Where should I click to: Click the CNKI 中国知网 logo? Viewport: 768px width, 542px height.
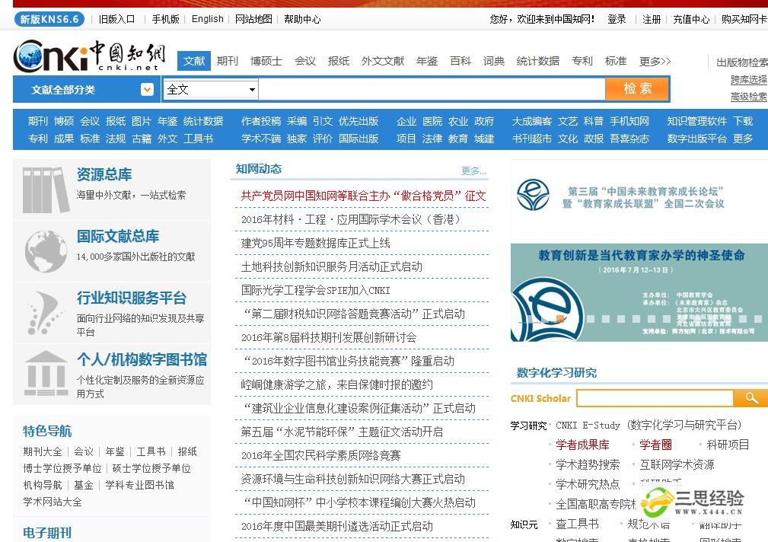90,56
